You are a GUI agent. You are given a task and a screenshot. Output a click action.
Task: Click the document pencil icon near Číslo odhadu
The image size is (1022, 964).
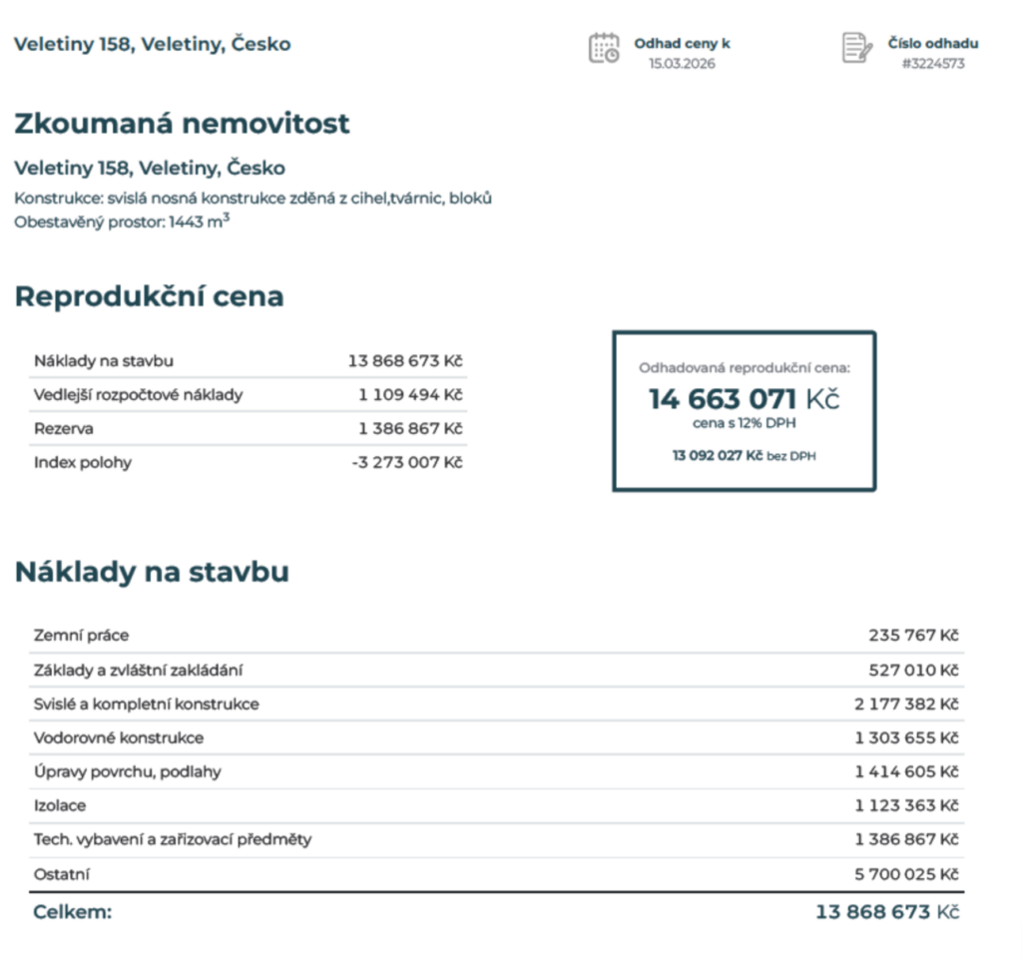(x=857, y=48)
